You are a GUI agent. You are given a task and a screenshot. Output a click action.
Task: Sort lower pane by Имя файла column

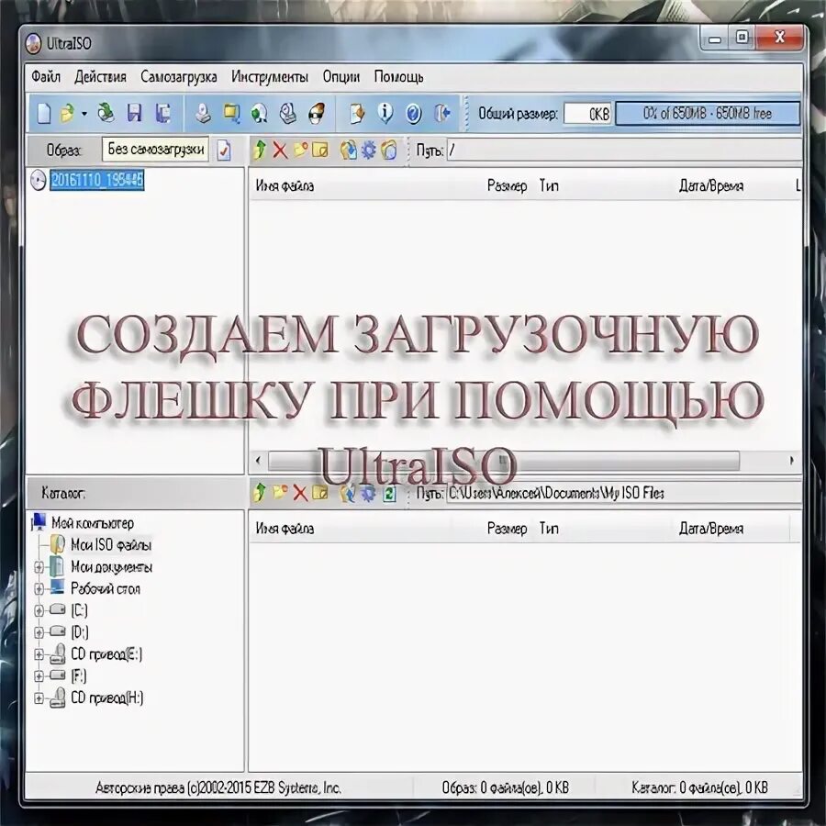tap(285, 529)
